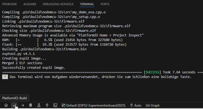Open the AUSGABE tab
The image size is (203, 109).
[x=30, y=4]
